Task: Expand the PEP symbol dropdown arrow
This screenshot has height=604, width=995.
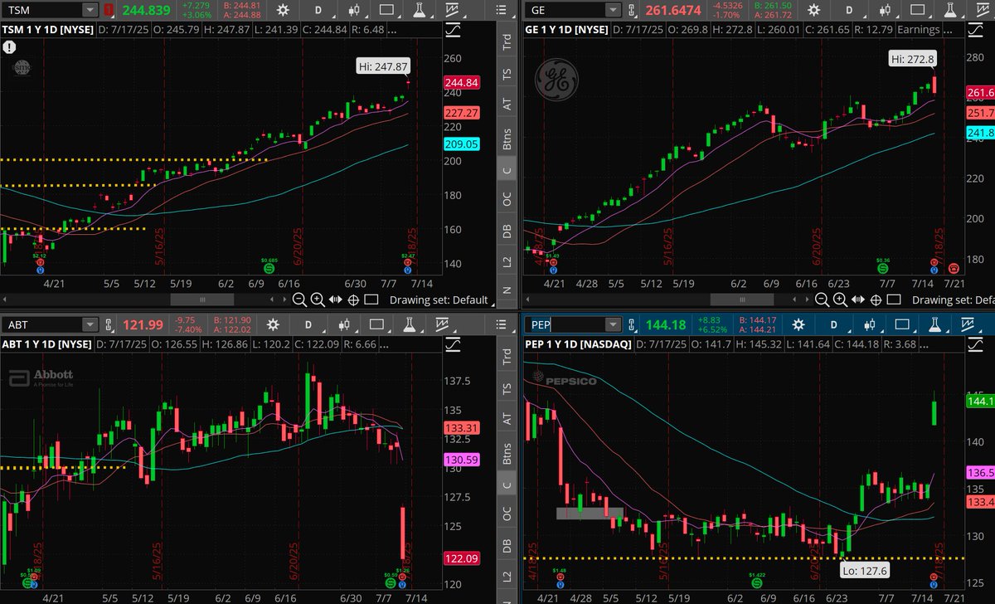Action: (612, 324)
